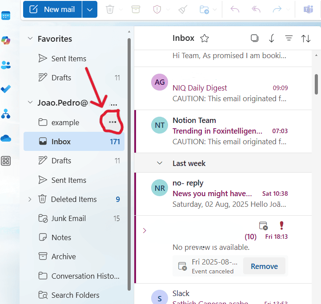The image size is (321, 304).
Task: Open OneDrive cloud app icon
Action: [x=6, y=138]
